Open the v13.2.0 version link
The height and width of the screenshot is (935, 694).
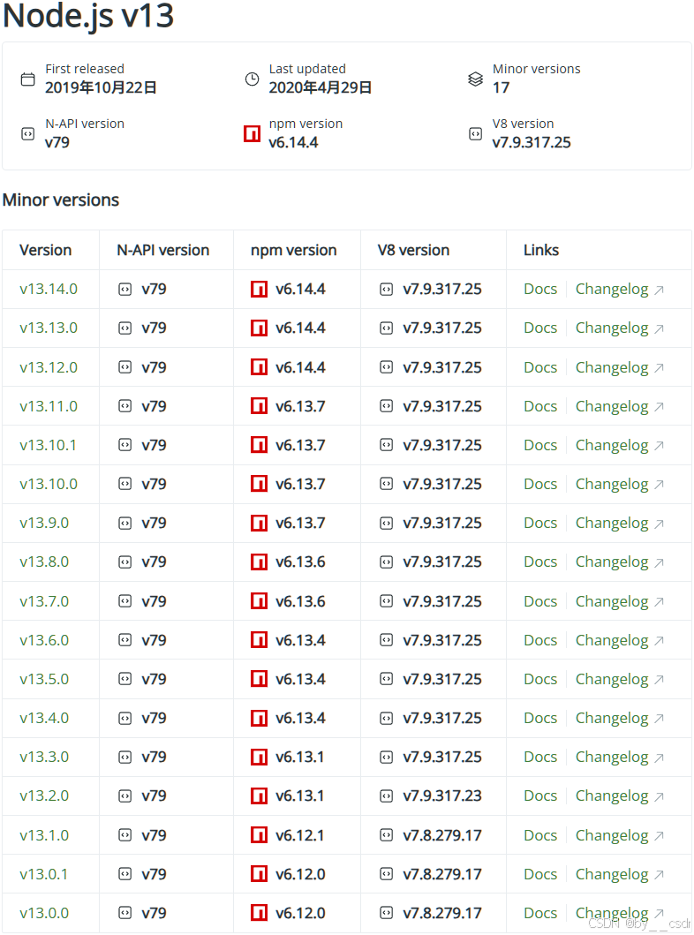pos(44,796)
